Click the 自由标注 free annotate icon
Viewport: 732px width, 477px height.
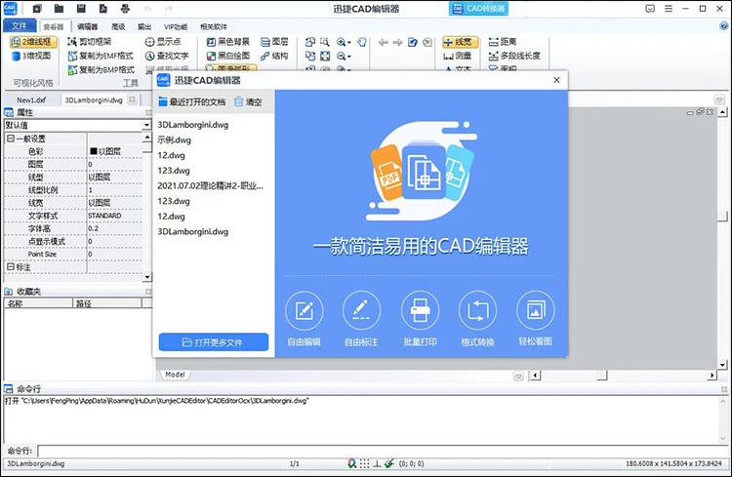coord(361,310)
